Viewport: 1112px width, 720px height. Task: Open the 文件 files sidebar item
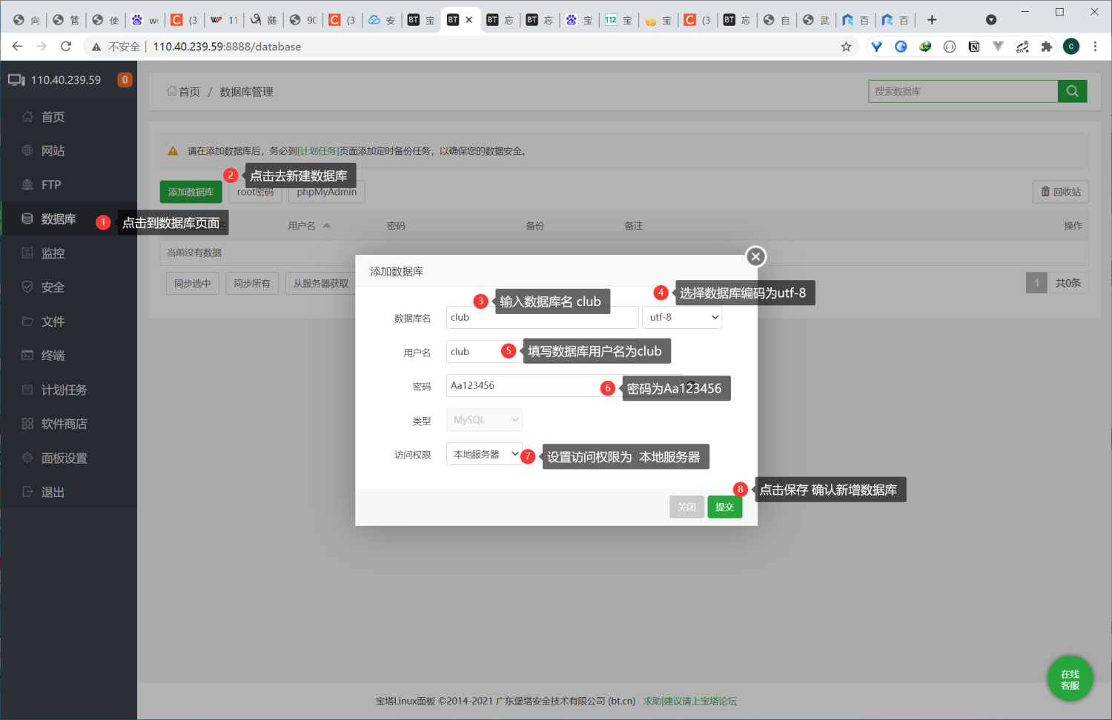[x=53, y=321]
